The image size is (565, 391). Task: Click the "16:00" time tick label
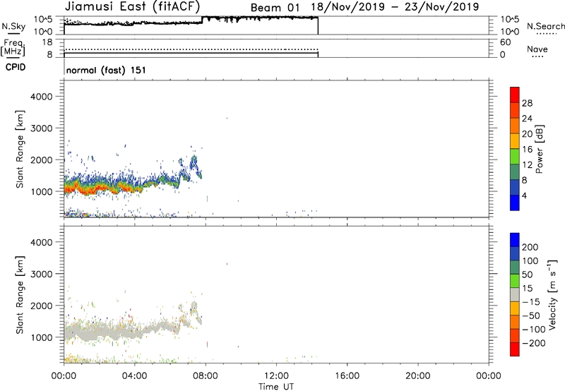(x=347, y=376)
